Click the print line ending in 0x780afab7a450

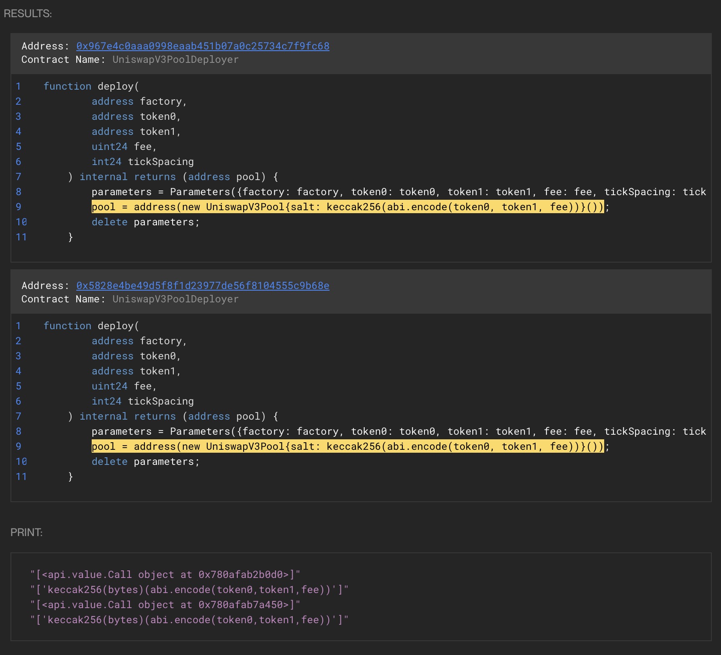[x=165, y=605]
